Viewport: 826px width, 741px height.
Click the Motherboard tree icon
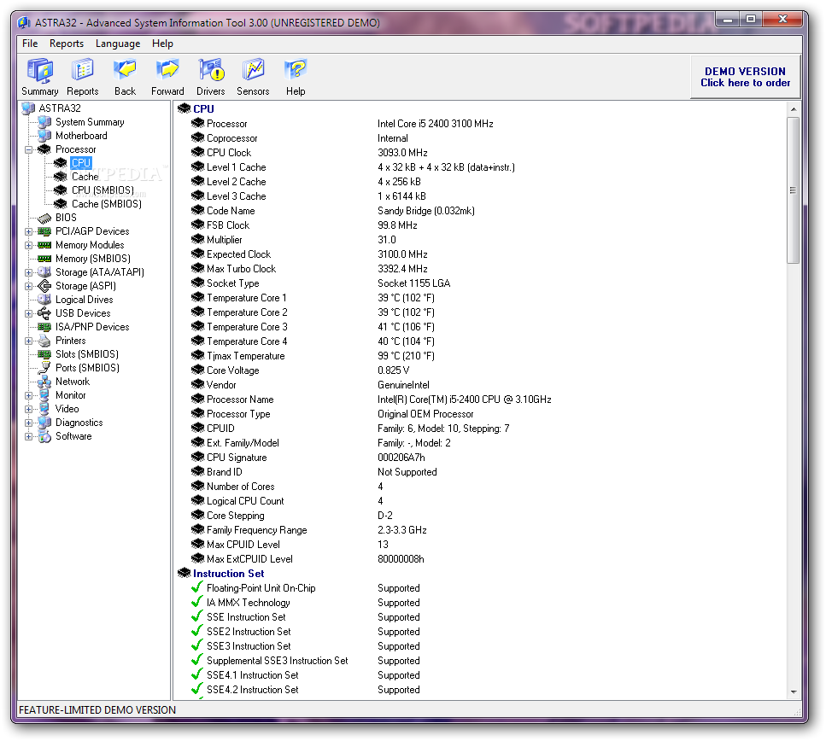[44, 136]
